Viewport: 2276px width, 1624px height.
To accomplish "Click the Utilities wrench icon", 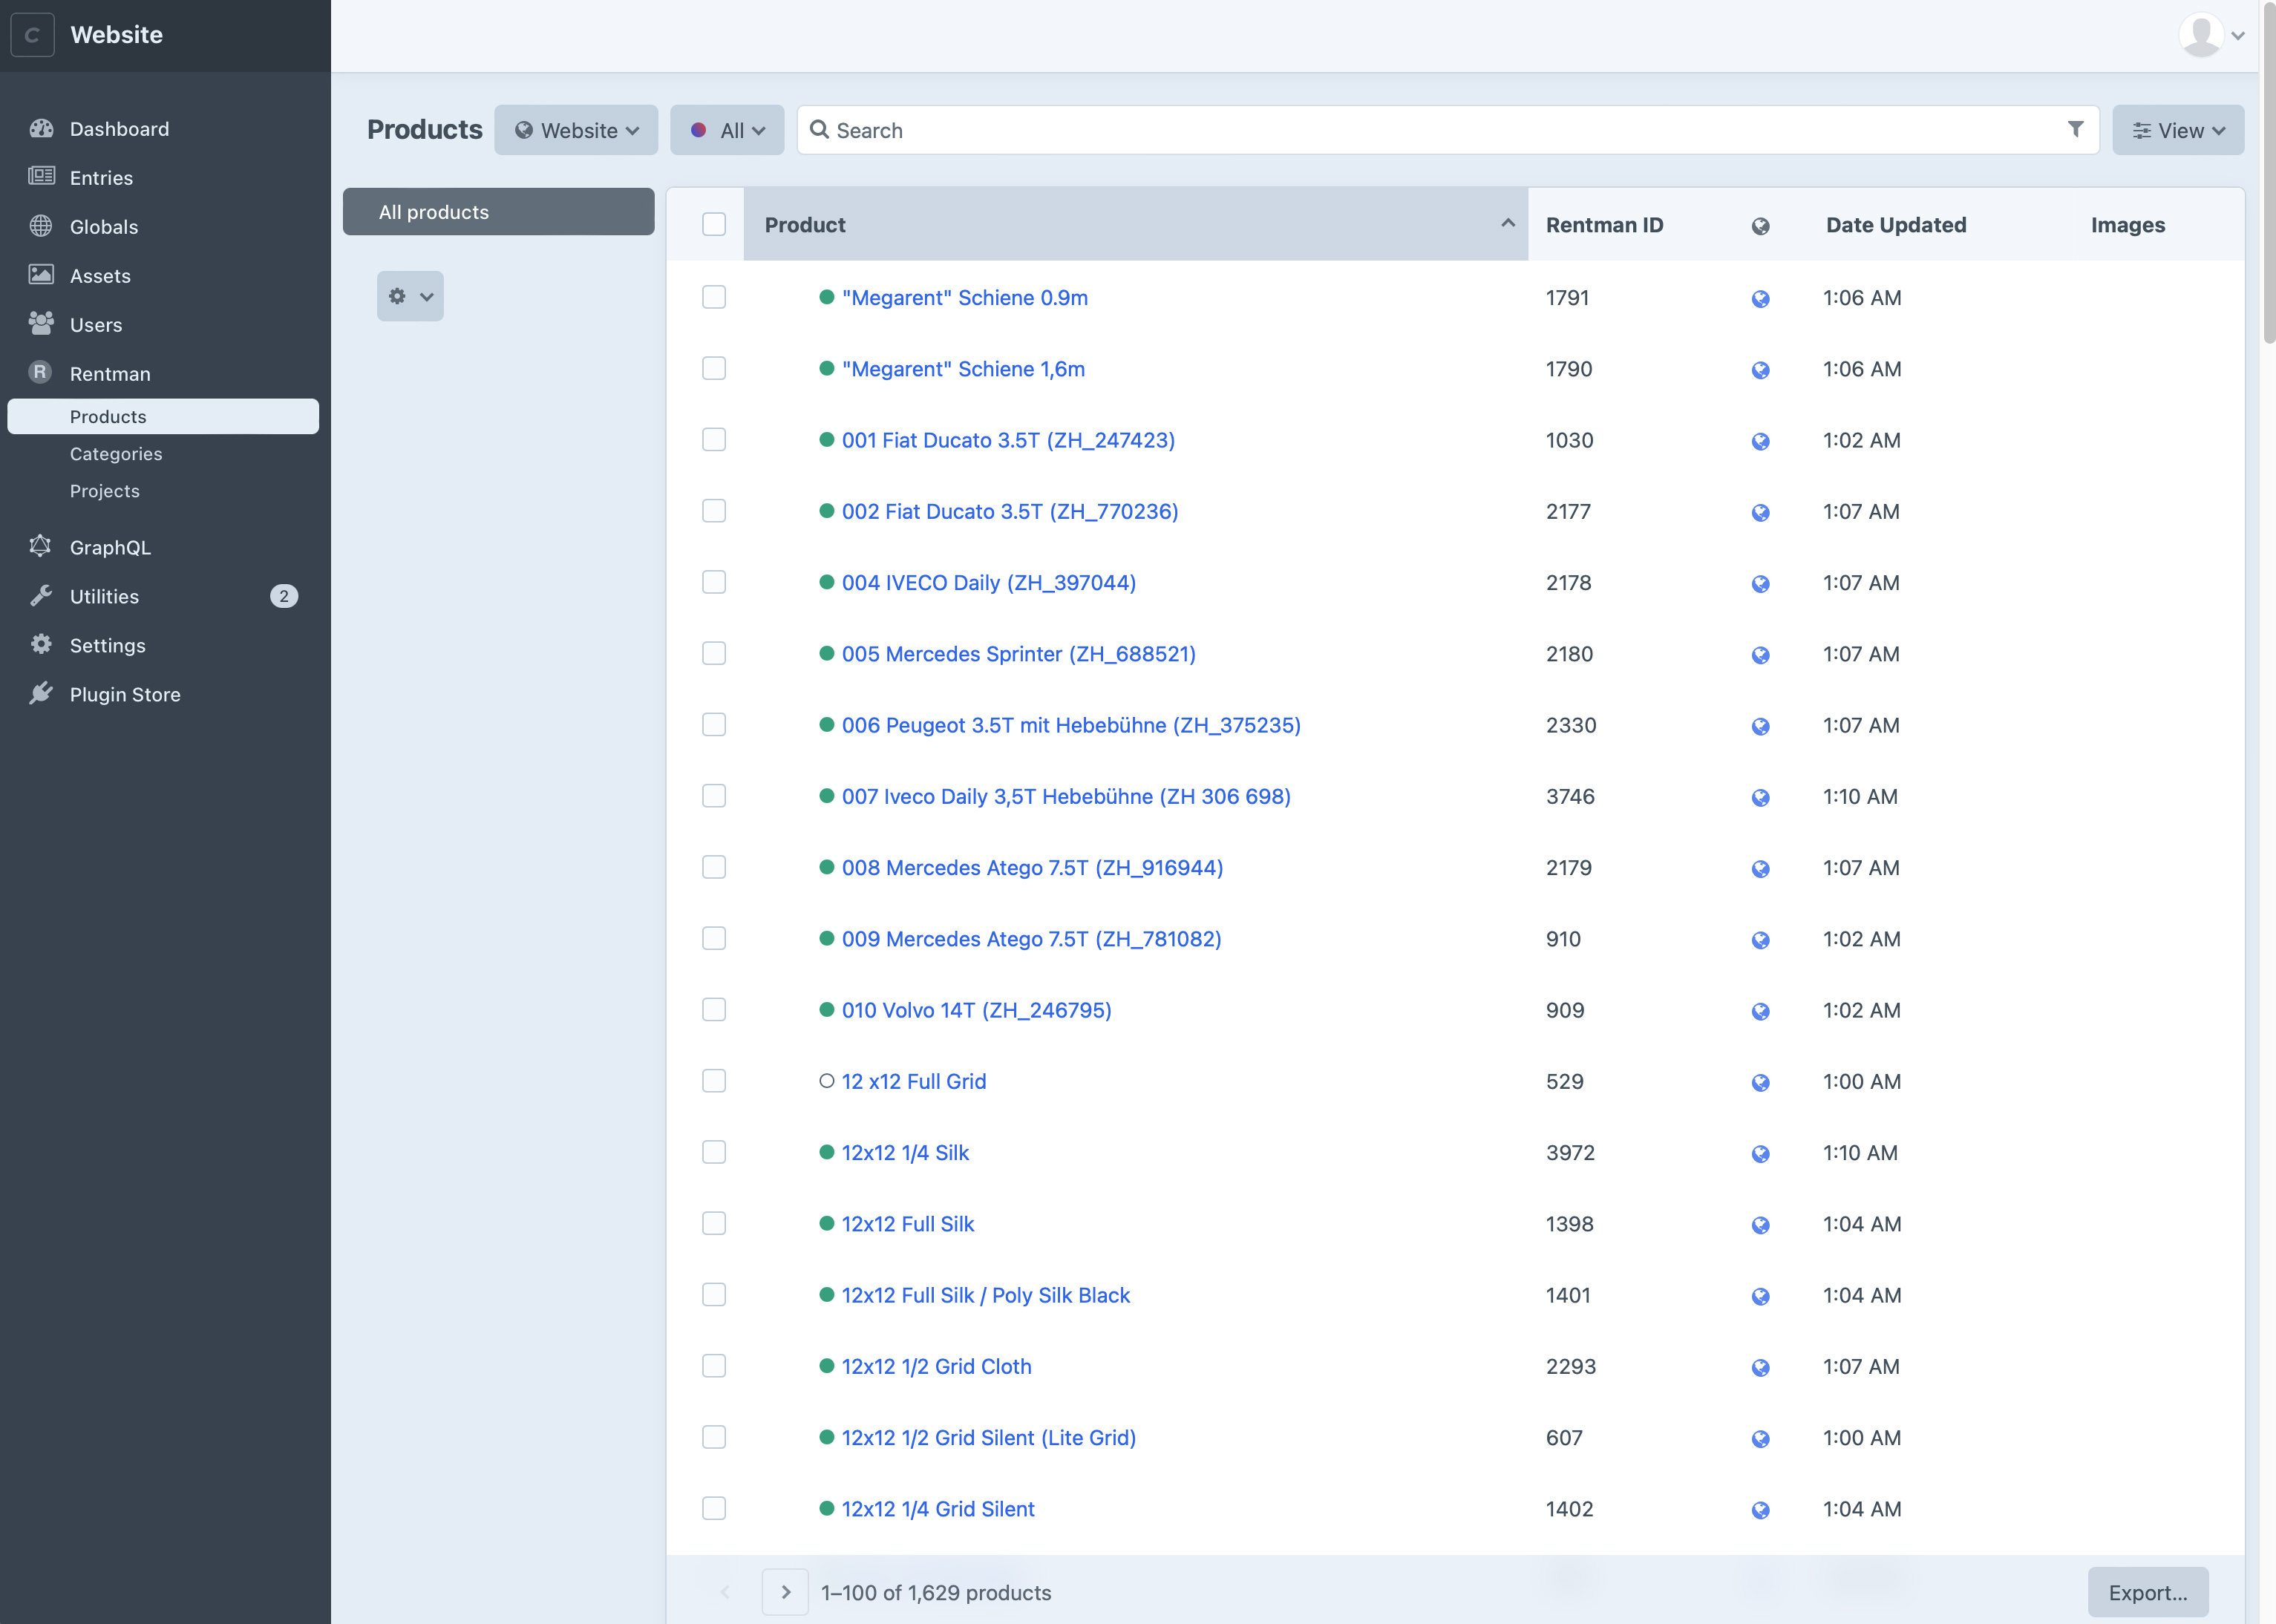I will (41, 596).
